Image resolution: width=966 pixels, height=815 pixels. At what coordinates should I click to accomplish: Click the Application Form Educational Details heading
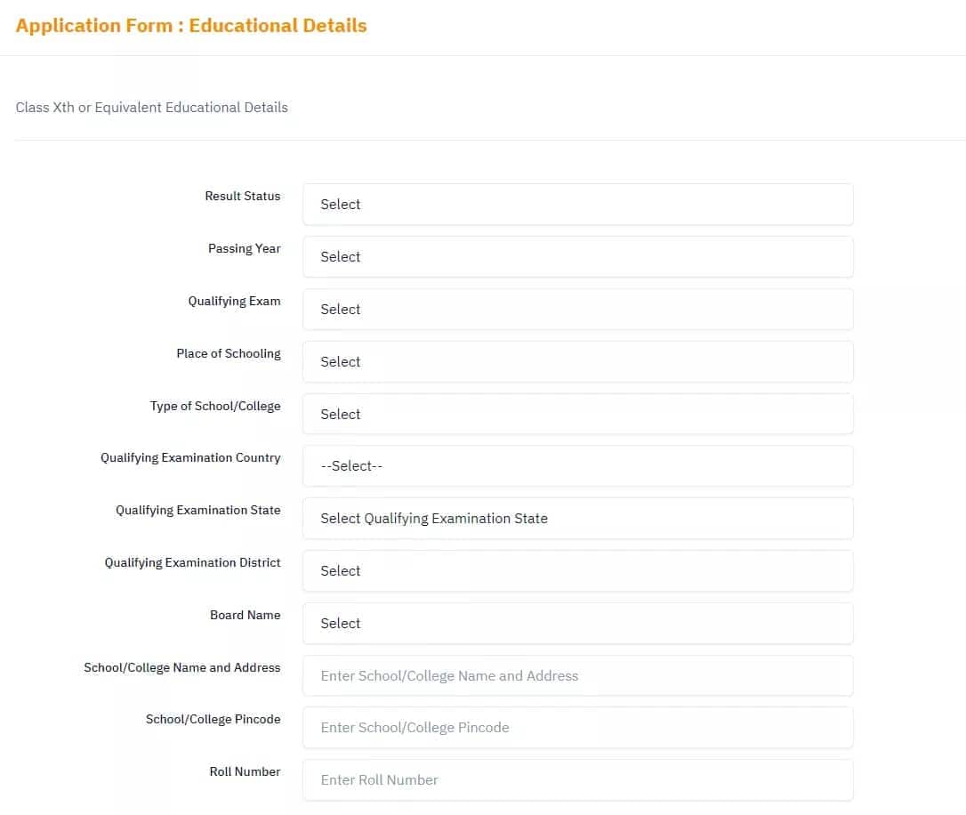point(191,25)
